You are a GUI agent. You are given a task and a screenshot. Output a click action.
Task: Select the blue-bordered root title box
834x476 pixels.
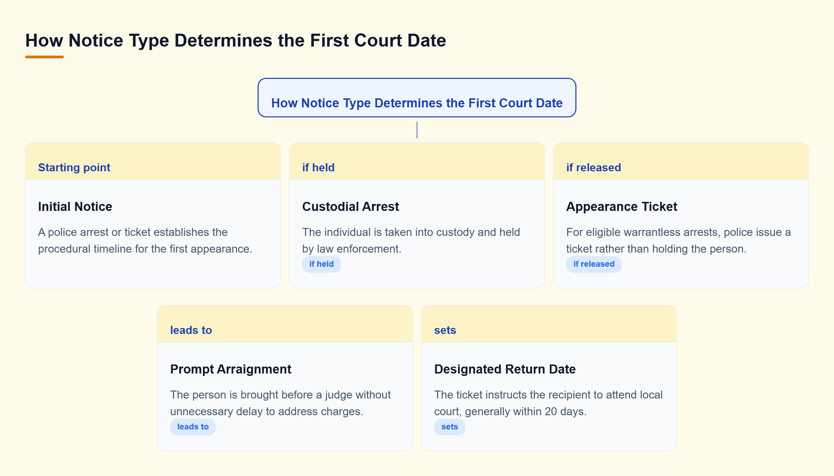click(417, 98)
